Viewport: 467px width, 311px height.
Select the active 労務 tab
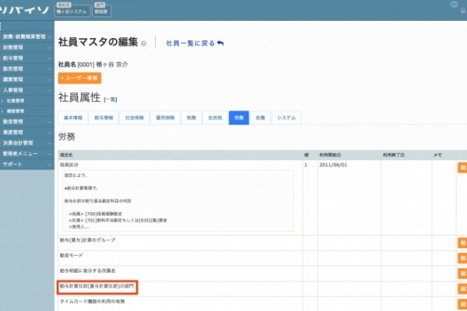pos(239,117)
